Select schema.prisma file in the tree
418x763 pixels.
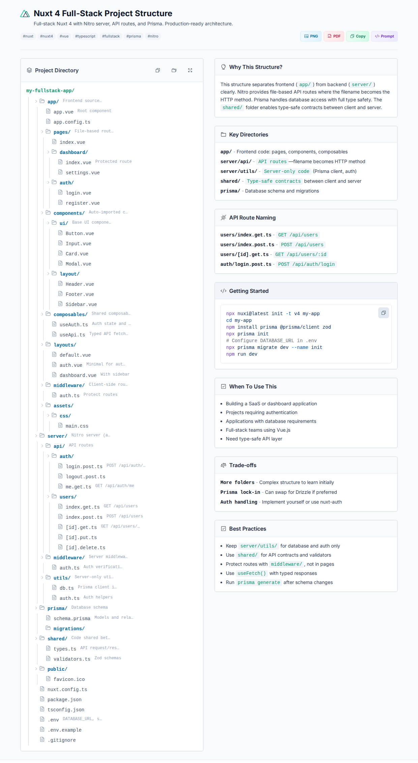(72, 618)
